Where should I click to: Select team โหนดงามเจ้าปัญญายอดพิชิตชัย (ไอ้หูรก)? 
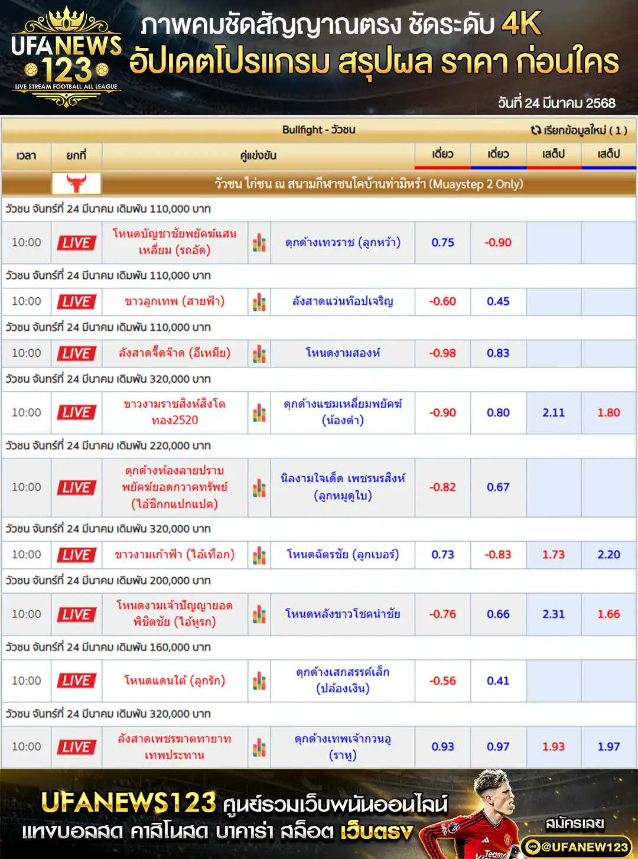[x=175, y=614]
